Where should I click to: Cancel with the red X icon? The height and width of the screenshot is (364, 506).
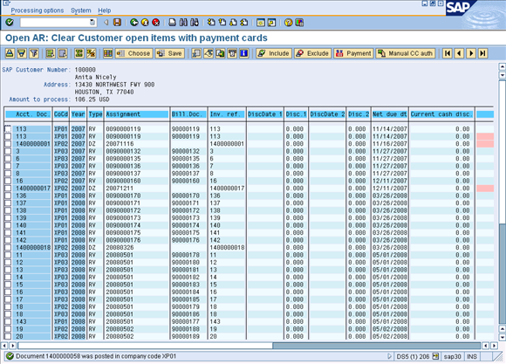[x=156, y=23]
